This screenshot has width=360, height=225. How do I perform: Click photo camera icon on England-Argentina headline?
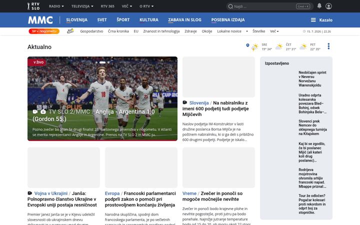(x=43, y=112)
